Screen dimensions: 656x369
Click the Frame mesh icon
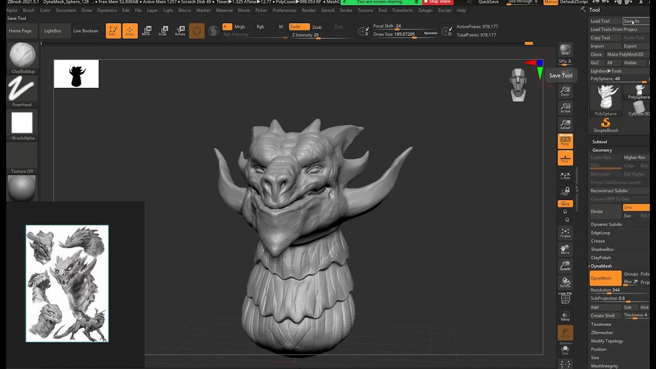click(565, 233)
